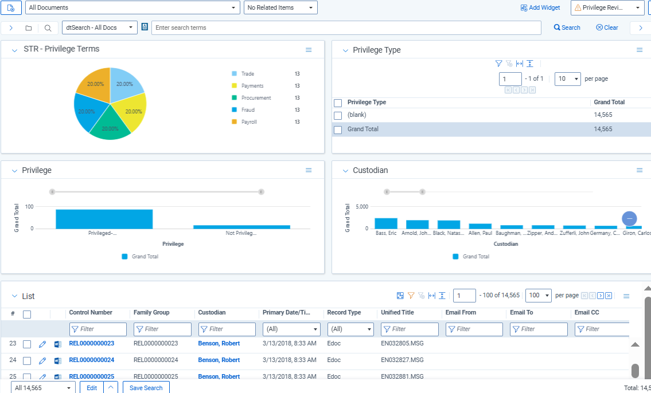Open the All Documents view dropdown
Viewport: 651px width, 393px height.
[x=133, y=7]
